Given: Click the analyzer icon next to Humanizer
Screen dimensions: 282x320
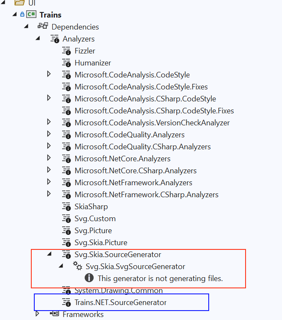Looking at the screenshot, I should coord(66,63).
